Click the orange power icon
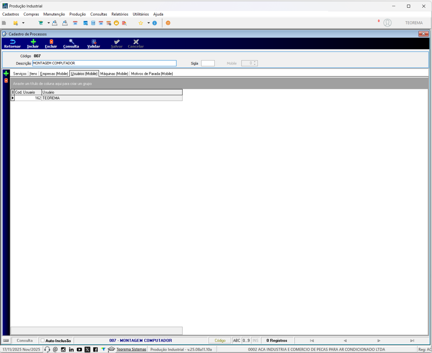Screen dimensions: 432x353 coord(168,23)
